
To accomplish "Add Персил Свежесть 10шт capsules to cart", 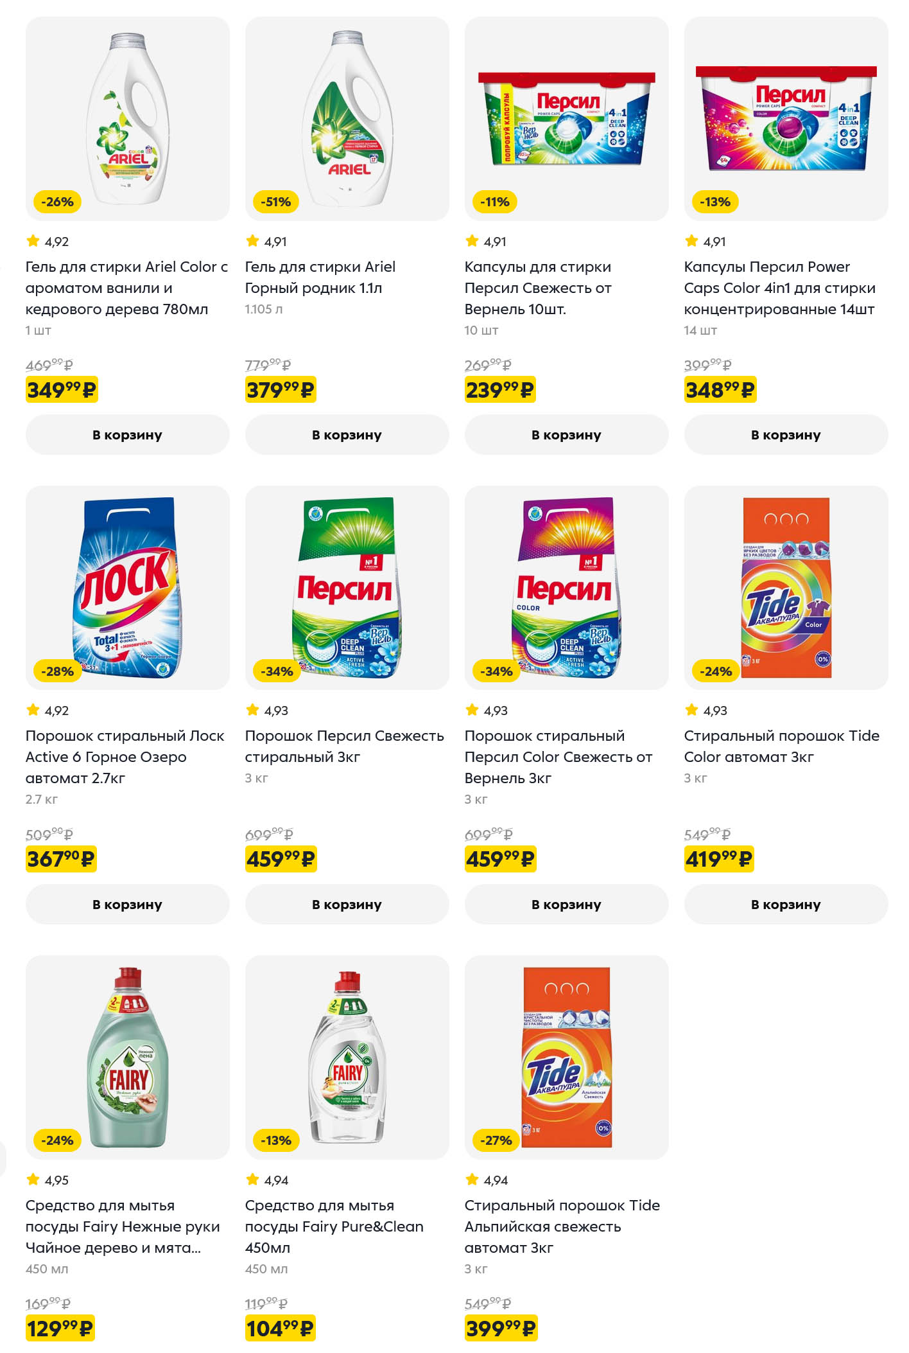I will (x=566, y=435).
